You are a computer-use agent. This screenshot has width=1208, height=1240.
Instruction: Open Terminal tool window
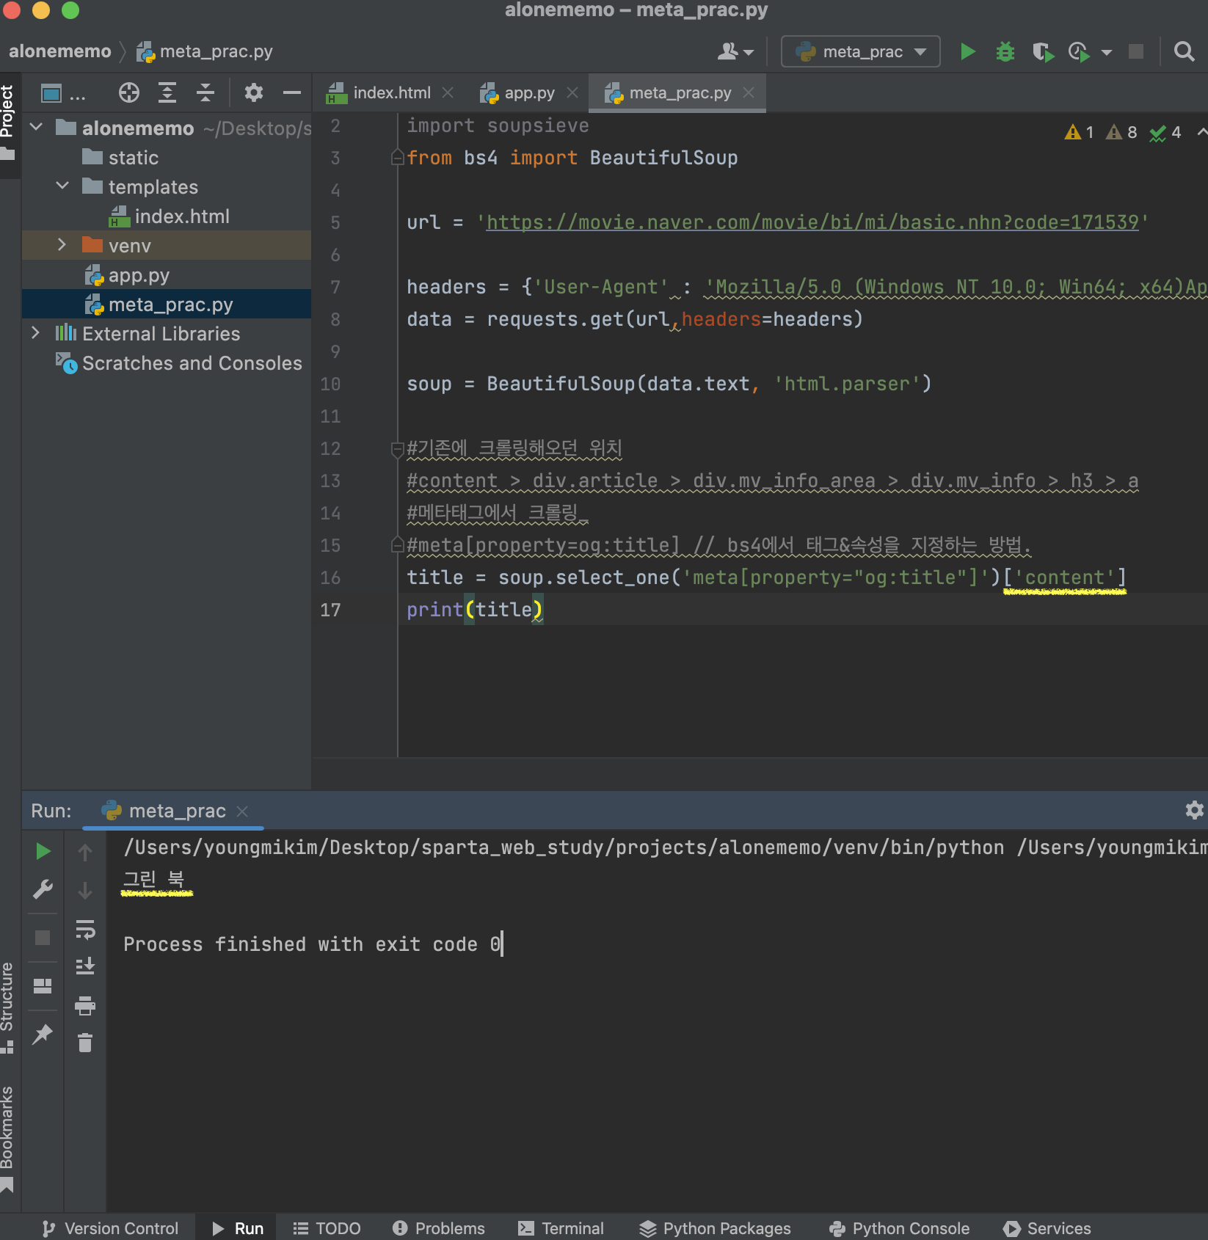(x=561, y=1228)
